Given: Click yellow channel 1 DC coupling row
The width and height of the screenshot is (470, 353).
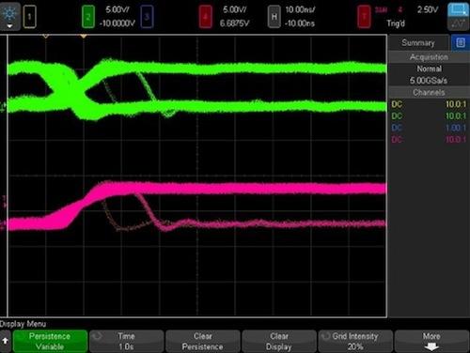Looking at the screenshot, I should 429,104.
